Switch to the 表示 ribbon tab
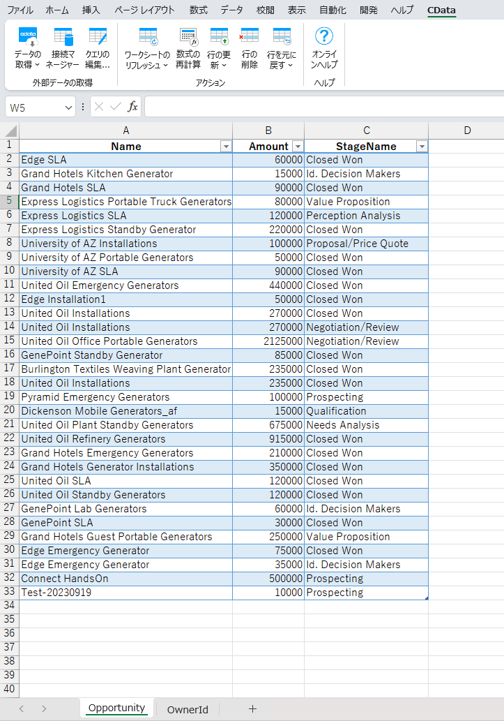This screenshot has width=504, height=721. click(x=297, y=10)
